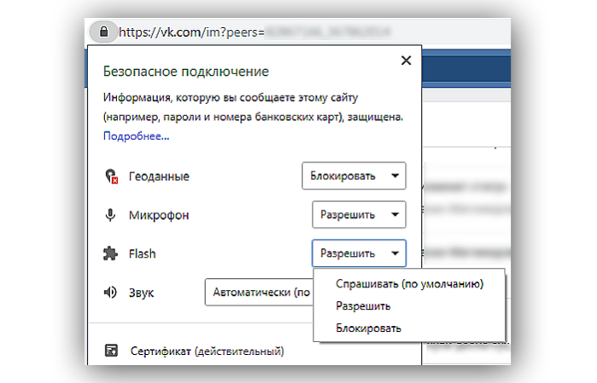This screenshot has width=597, height=383.
Task: Click the Микрофон label
Action: [159, 215]
